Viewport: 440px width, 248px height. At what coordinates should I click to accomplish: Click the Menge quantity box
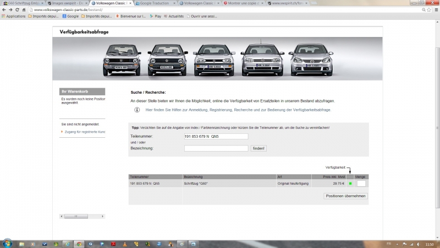[x=361, y=184]
